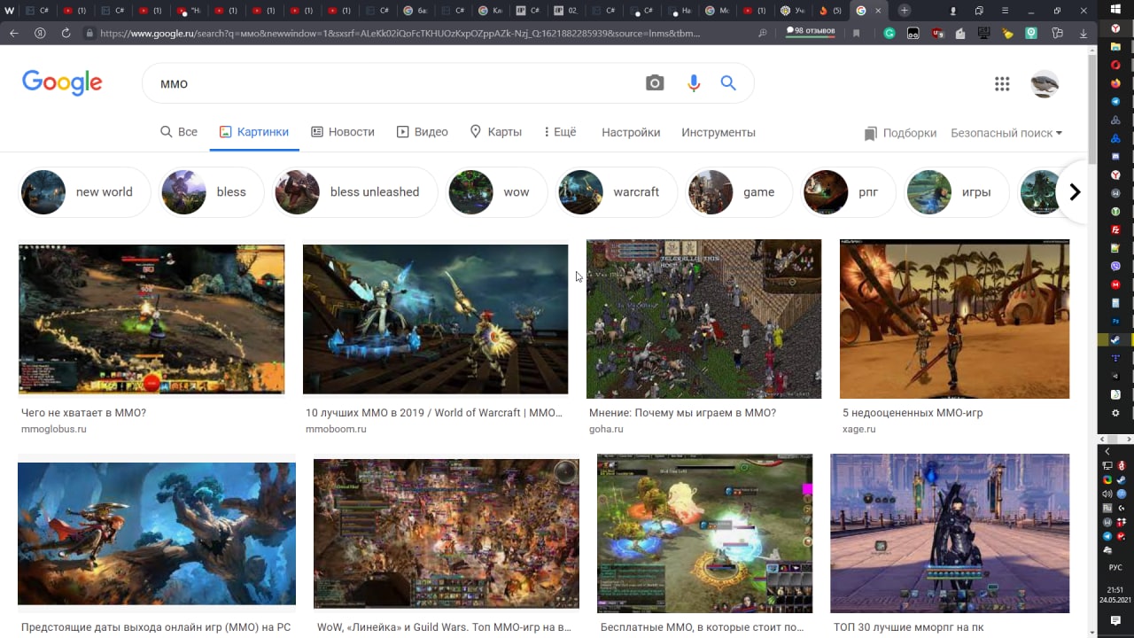Open the green Grammarly extension icon
The width and height of the screenshot is (1134, 638).
point(889,33)
